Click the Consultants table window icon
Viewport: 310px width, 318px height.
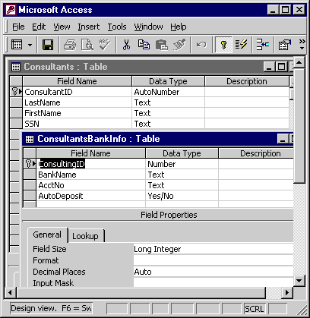click(16, 67)
